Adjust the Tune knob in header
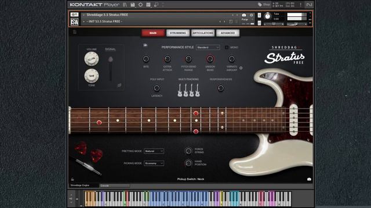 pos(268,16)
